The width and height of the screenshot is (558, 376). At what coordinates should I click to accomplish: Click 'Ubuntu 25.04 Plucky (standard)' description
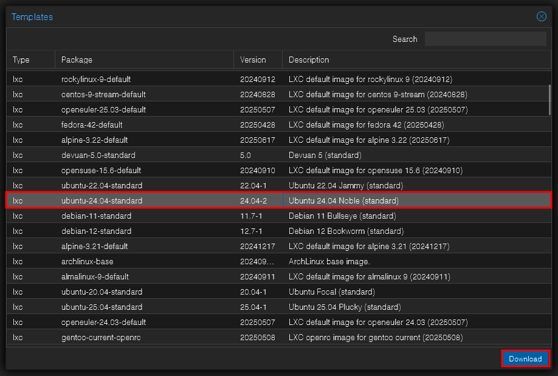coord(345,307)
